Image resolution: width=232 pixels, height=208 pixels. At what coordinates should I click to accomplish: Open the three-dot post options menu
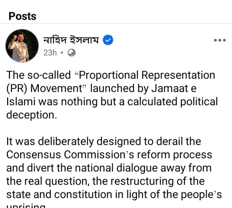pyautogui.click(x=219, y=41)
